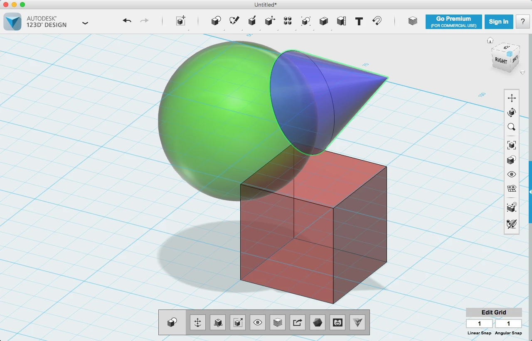The width and height of the screenshot is (532, 341).
Task: Click the Undo arrow
Action: (127, 21)
